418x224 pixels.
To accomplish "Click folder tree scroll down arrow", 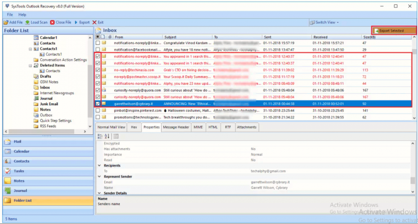I will point(90,127).
